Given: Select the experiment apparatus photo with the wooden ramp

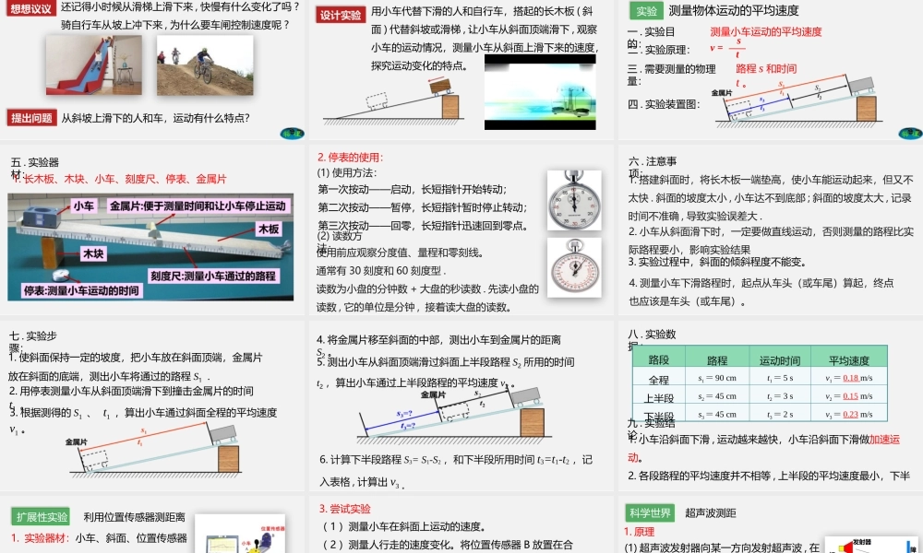Looking at the screenshot, I should click(150, 247).
